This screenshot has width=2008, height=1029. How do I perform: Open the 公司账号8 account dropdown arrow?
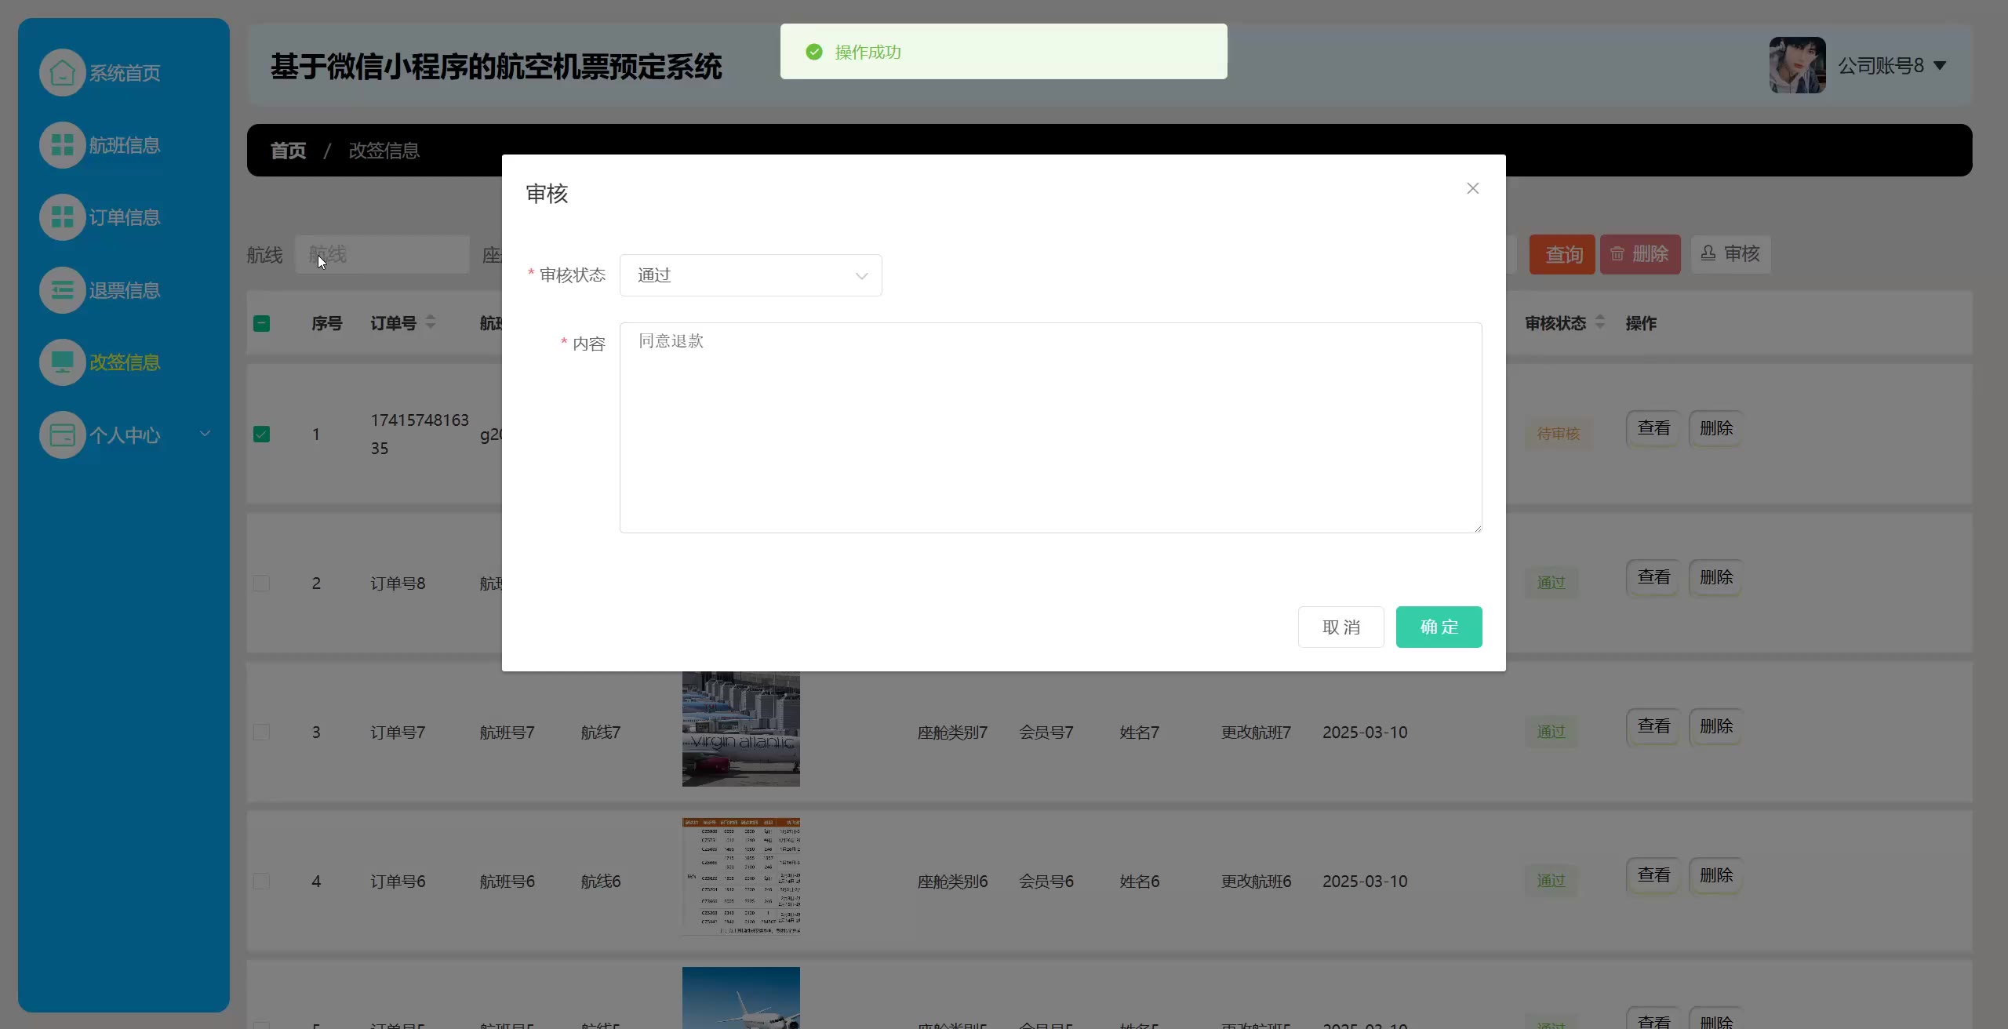point(1940,66)
